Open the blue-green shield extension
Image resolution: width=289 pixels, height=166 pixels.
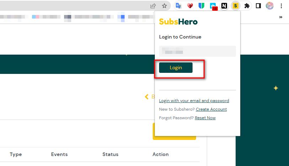[x=201, y=6]
